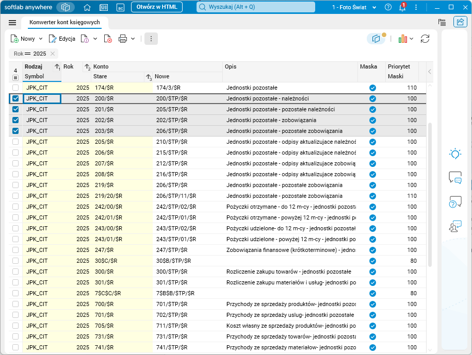Image resolution: width=472 pixels, height=355 pixels.
Task: Click the help circle icon in title bar
Action: click(x=388, y=7)
